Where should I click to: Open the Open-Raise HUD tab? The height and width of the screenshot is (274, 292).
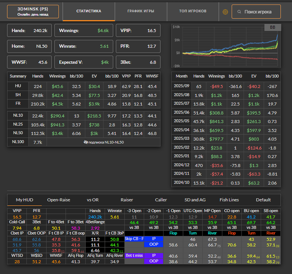(x=59, y=200)
